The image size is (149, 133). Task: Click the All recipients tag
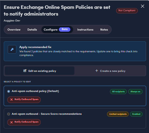[118, 91]
